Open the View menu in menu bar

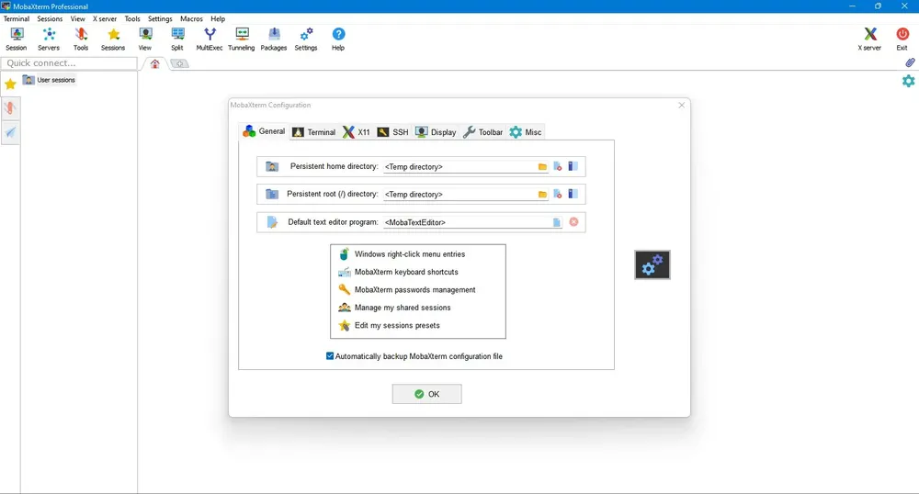point(78,18)
